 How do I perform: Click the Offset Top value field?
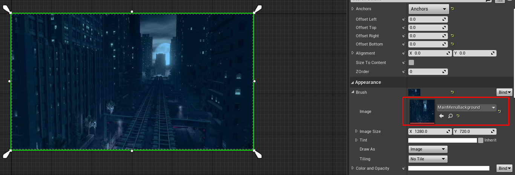pos(428,27)
